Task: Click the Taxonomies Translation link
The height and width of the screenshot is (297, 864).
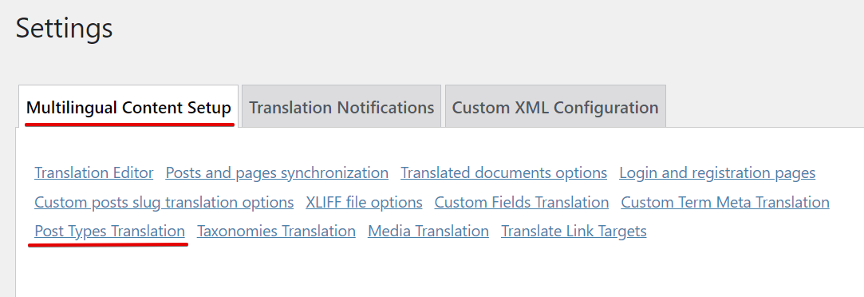Action: [x=276, y=232]
